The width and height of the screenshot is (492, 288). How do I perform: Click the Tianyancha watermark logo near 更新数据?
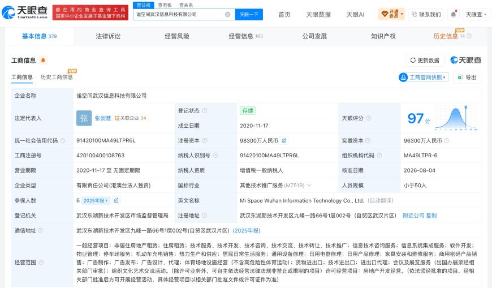(x=466, y=60)
